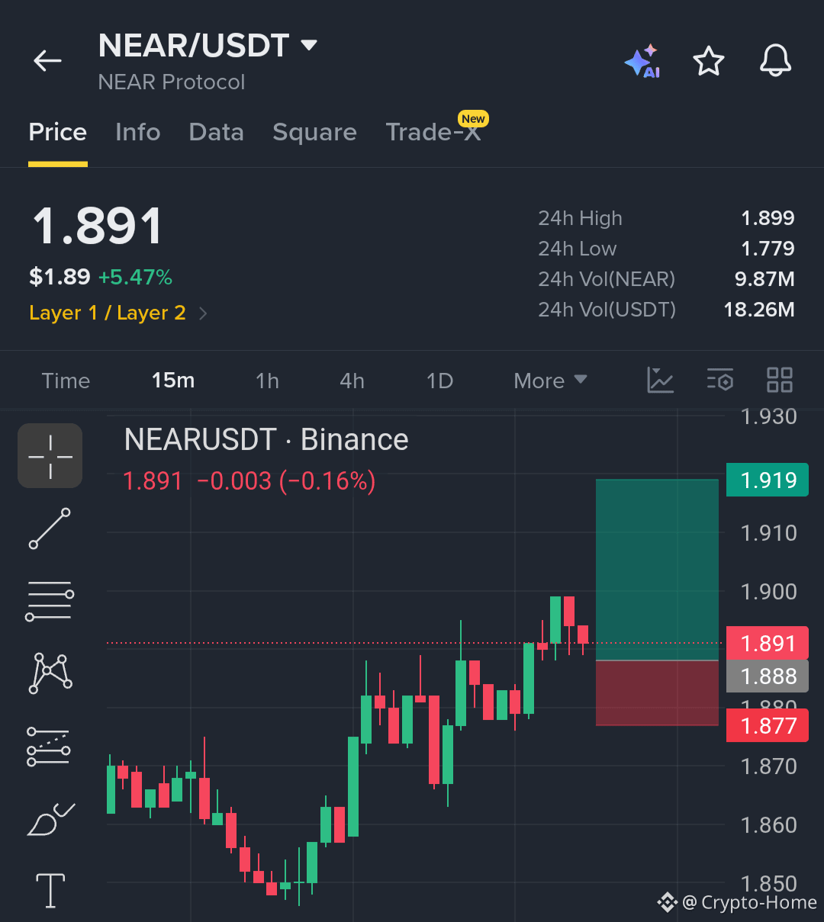Switch to the Price tab
824x922 pixels.
coord(58,133)
